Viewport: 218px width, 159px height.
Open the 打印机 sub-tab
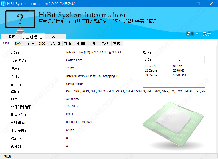tap(81, 43)
